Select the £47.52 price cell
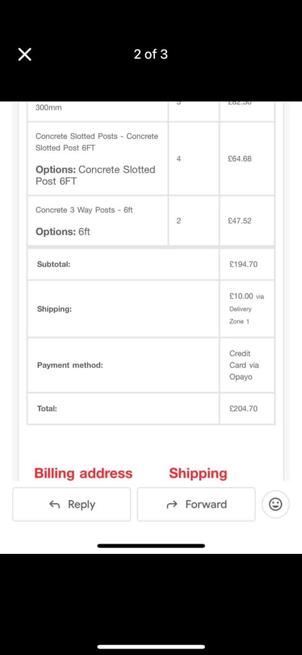The width and height of the screenshot is (302, 655). coord(247,221)
